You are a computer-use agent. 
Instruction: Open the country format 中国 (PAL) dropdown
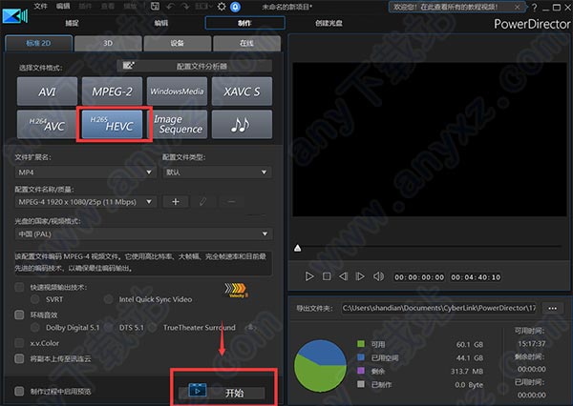tap(143, 233)
